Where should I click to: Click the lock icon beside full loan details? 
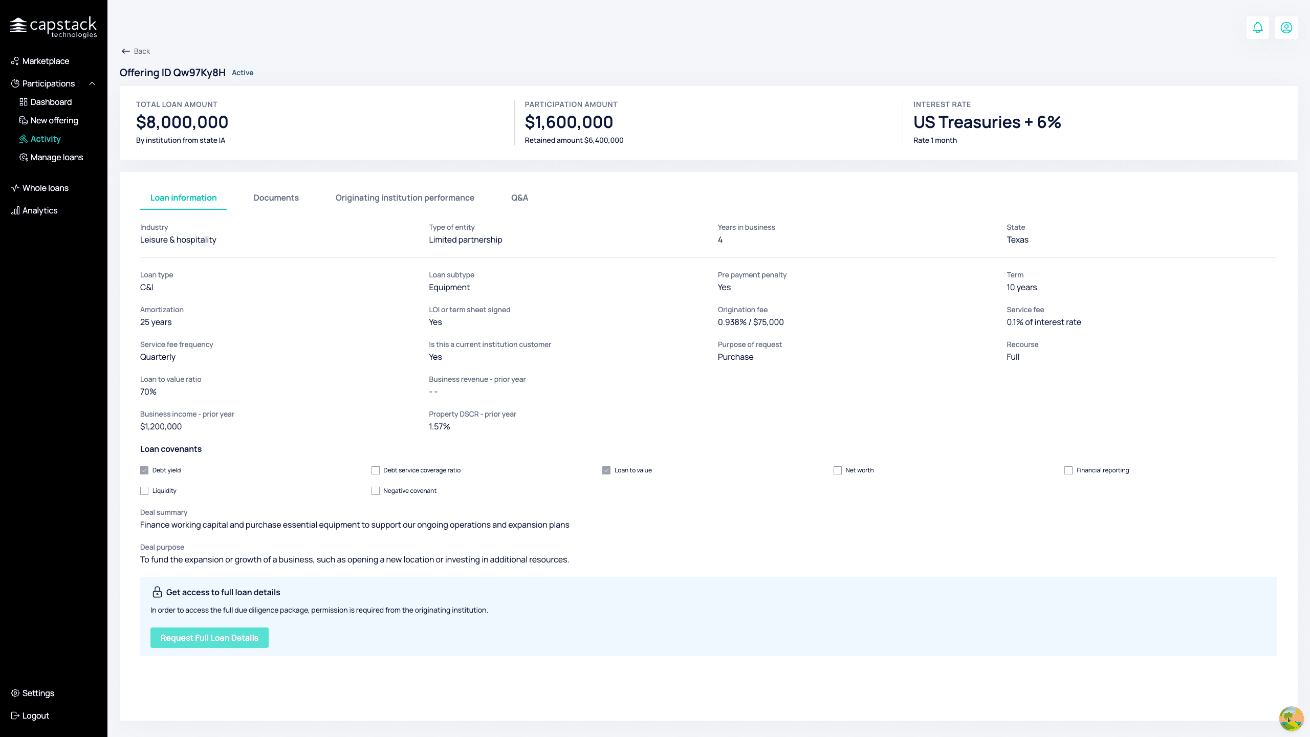pos(157,592)
